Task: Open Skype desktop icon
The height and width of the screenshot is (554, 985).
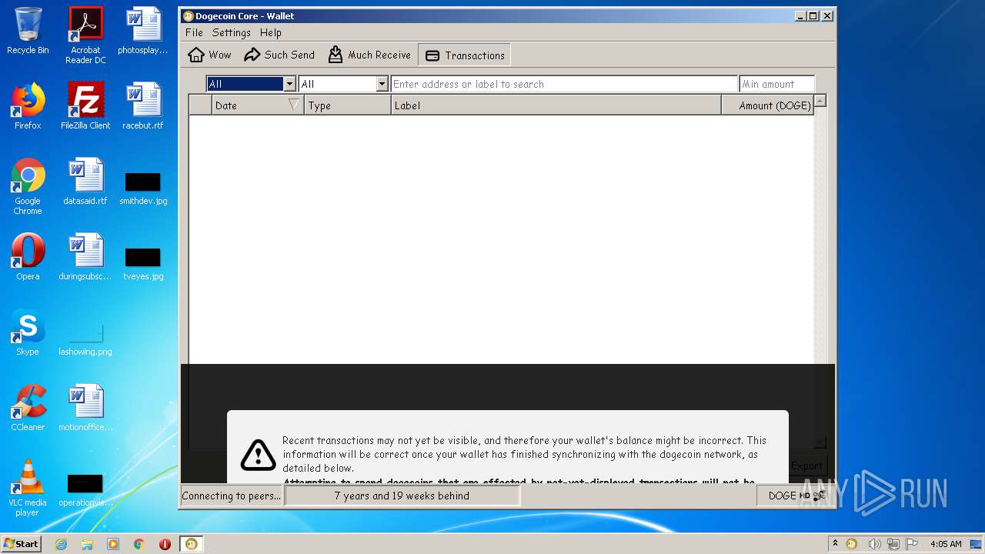Action: [28, 332]
